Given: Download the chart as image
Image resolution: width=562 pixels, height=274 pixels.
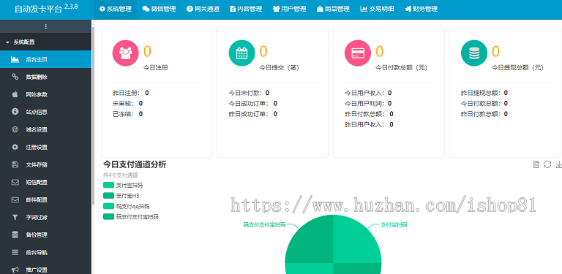Looking at the screenshot, I should click(x=559, y=164).
